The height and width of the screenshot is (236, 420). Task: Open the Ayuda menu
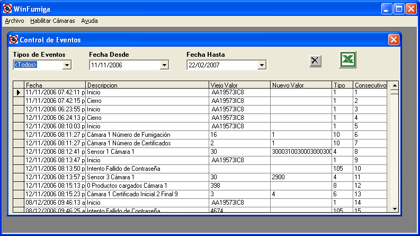[x=90, y=21]
